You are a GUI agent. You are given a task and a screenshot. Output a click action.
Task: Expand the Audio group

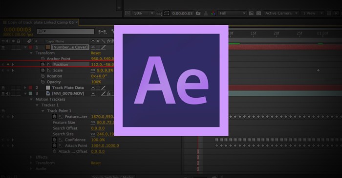(31, 169)
